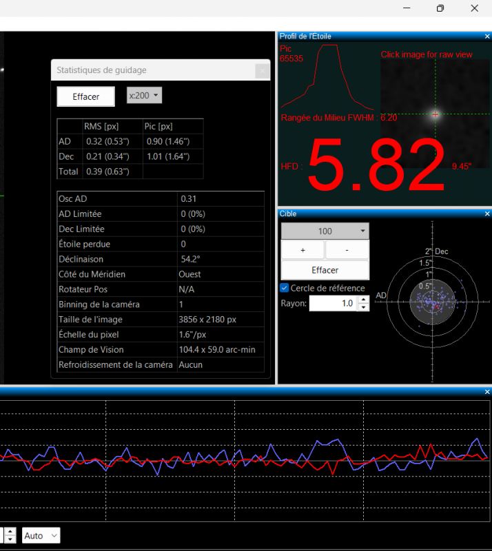
Task: Click the Pic [px] column header
Action: [x=158, y=127]
